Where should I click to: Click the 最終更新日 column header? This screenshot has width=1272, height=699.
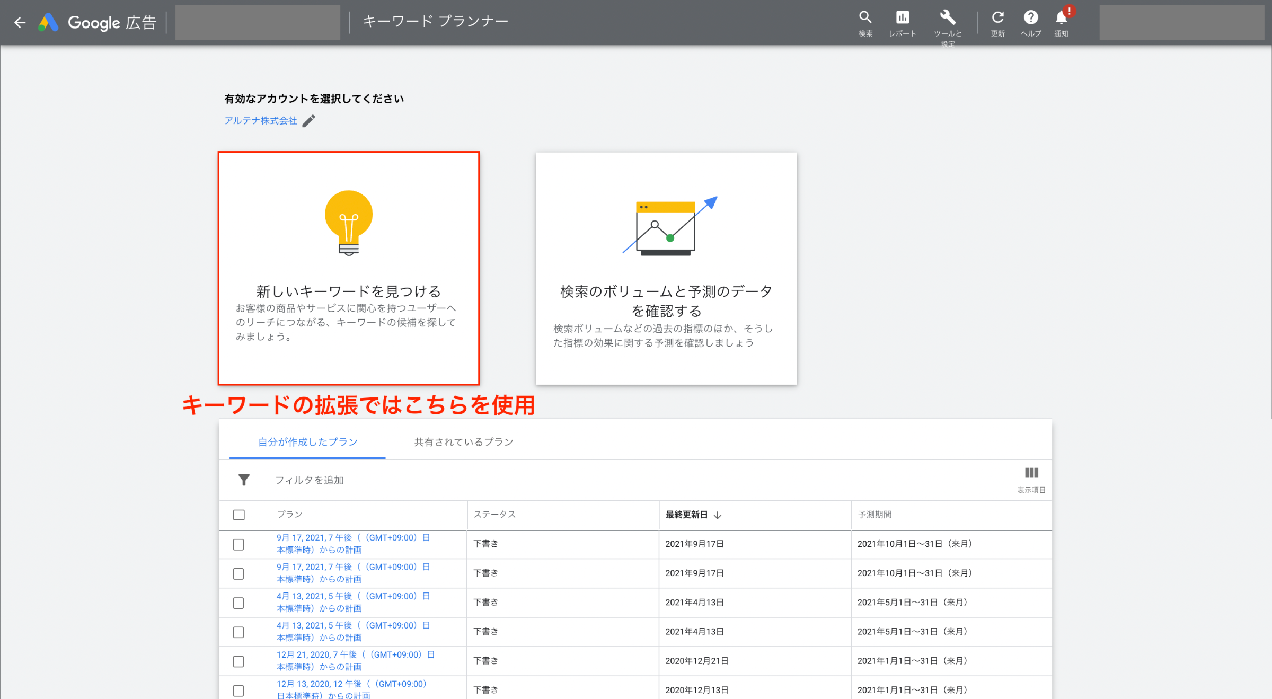pos(686,515)
